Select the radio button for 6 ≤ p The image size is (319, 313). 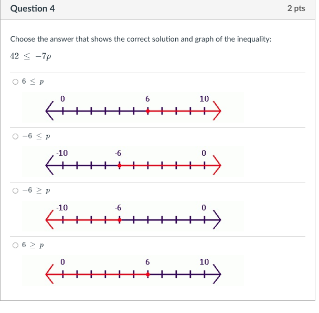click(15, 82)
